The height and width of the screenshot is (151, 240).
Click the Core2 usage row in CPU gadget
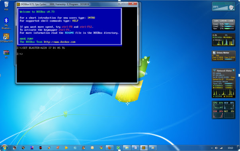point(223,26)
